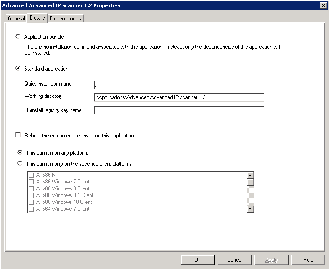Choose the Standard application radio option
This screenshot has width=329, height=269.
click(18, 68)
